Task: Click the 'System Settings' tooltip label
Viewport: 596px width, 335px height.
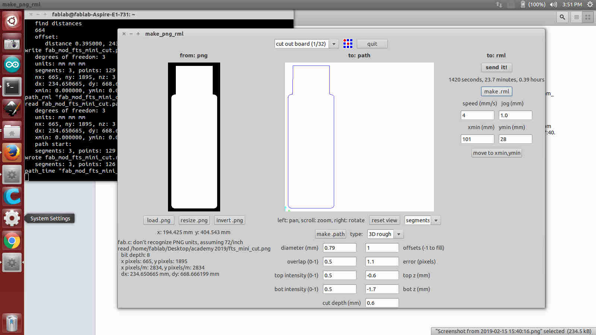Action: click(50, 218)
